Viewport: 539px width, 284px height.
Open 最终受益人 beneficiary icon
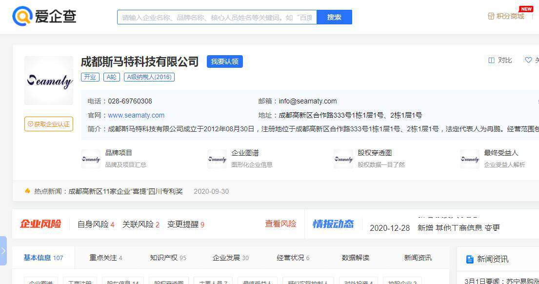click(x=470, y=159)
